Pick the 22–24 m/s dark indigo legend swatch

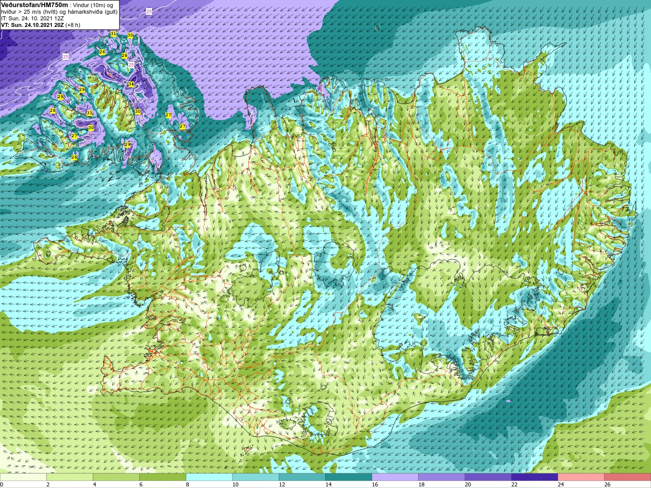coord(535,477)
